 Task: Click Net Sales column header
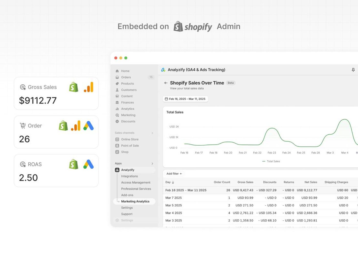311,182
